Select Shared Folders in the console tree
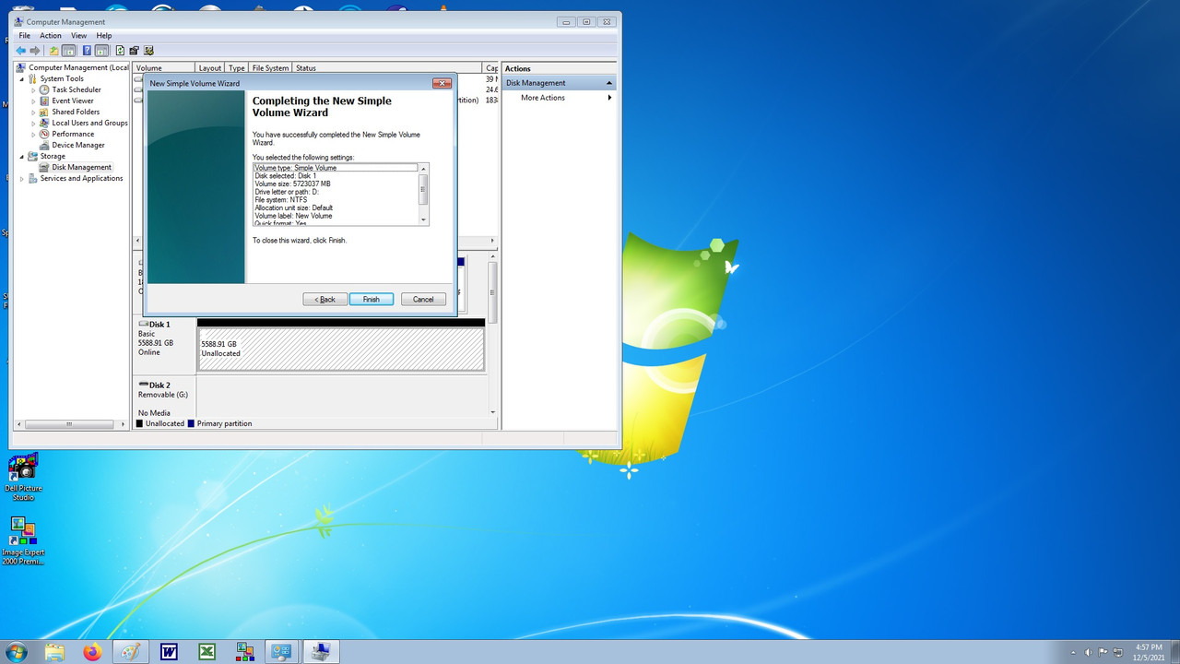The image size is (1180, 664). pos(76,112)
